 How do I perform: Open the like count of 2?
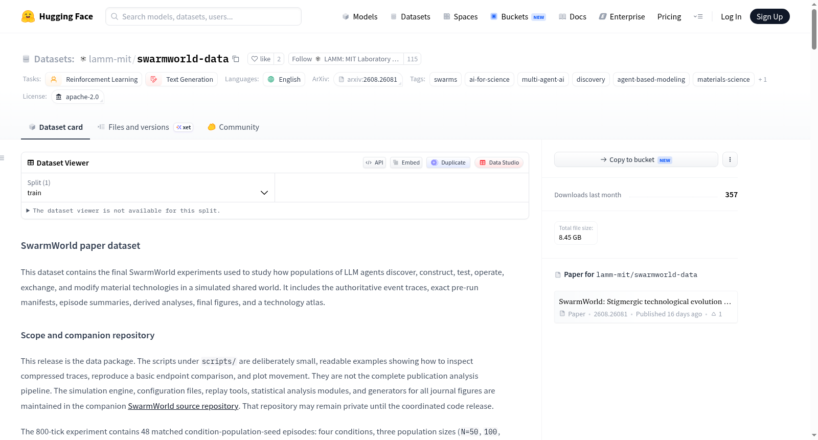click(x=279, y=59)
